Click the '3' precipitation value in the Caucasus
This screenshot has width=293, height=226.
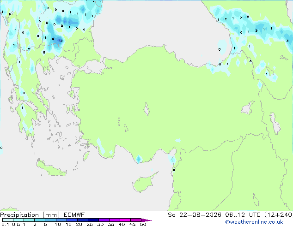tap(256, 30)
